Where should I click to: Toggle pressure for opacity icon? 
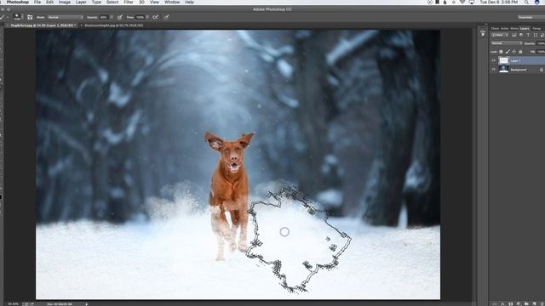[x=120, y=17]
